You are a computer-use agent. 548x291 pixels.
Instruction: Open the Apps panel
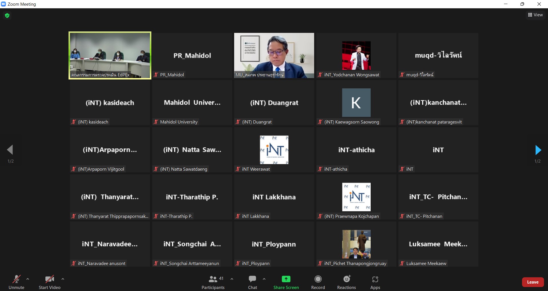click(x=375, y=282)
